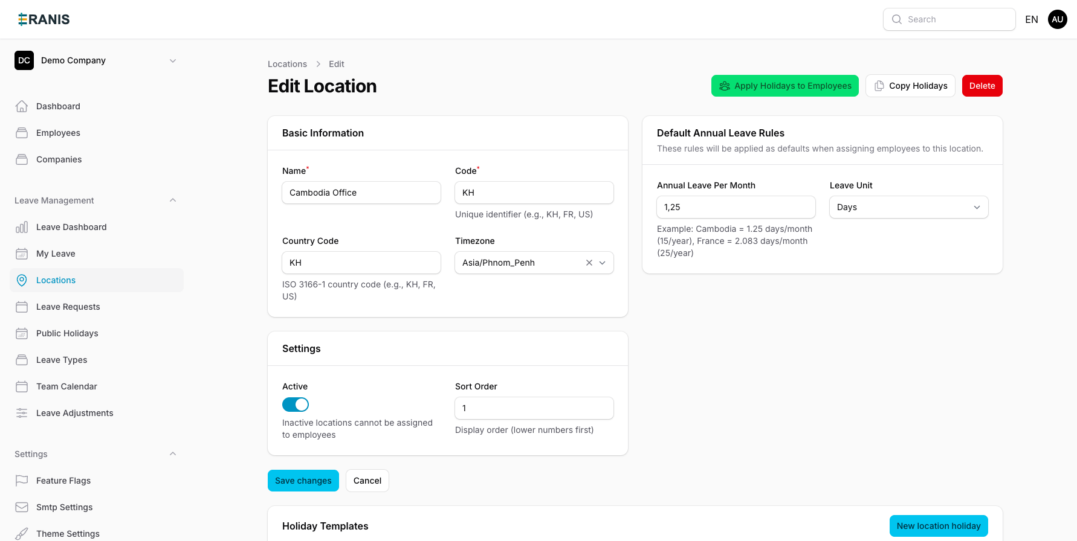
Task: Open Feature Flags flag icon
Action: pyautogui.click(x=22, y=481)
